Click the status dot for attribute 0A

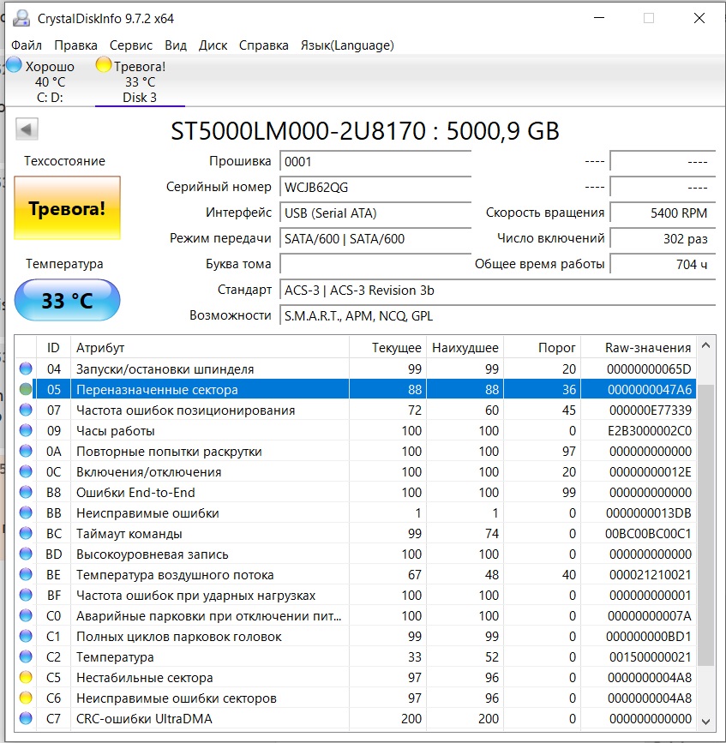tap(26, 451)
